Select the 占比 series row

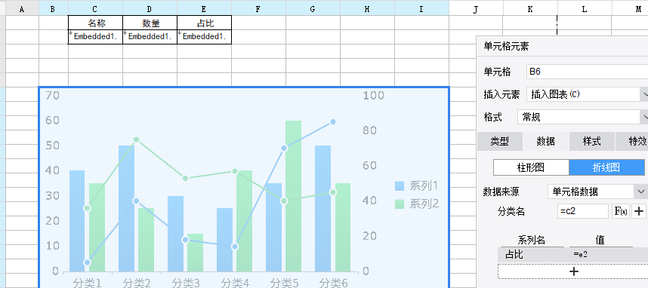point(572,255)
